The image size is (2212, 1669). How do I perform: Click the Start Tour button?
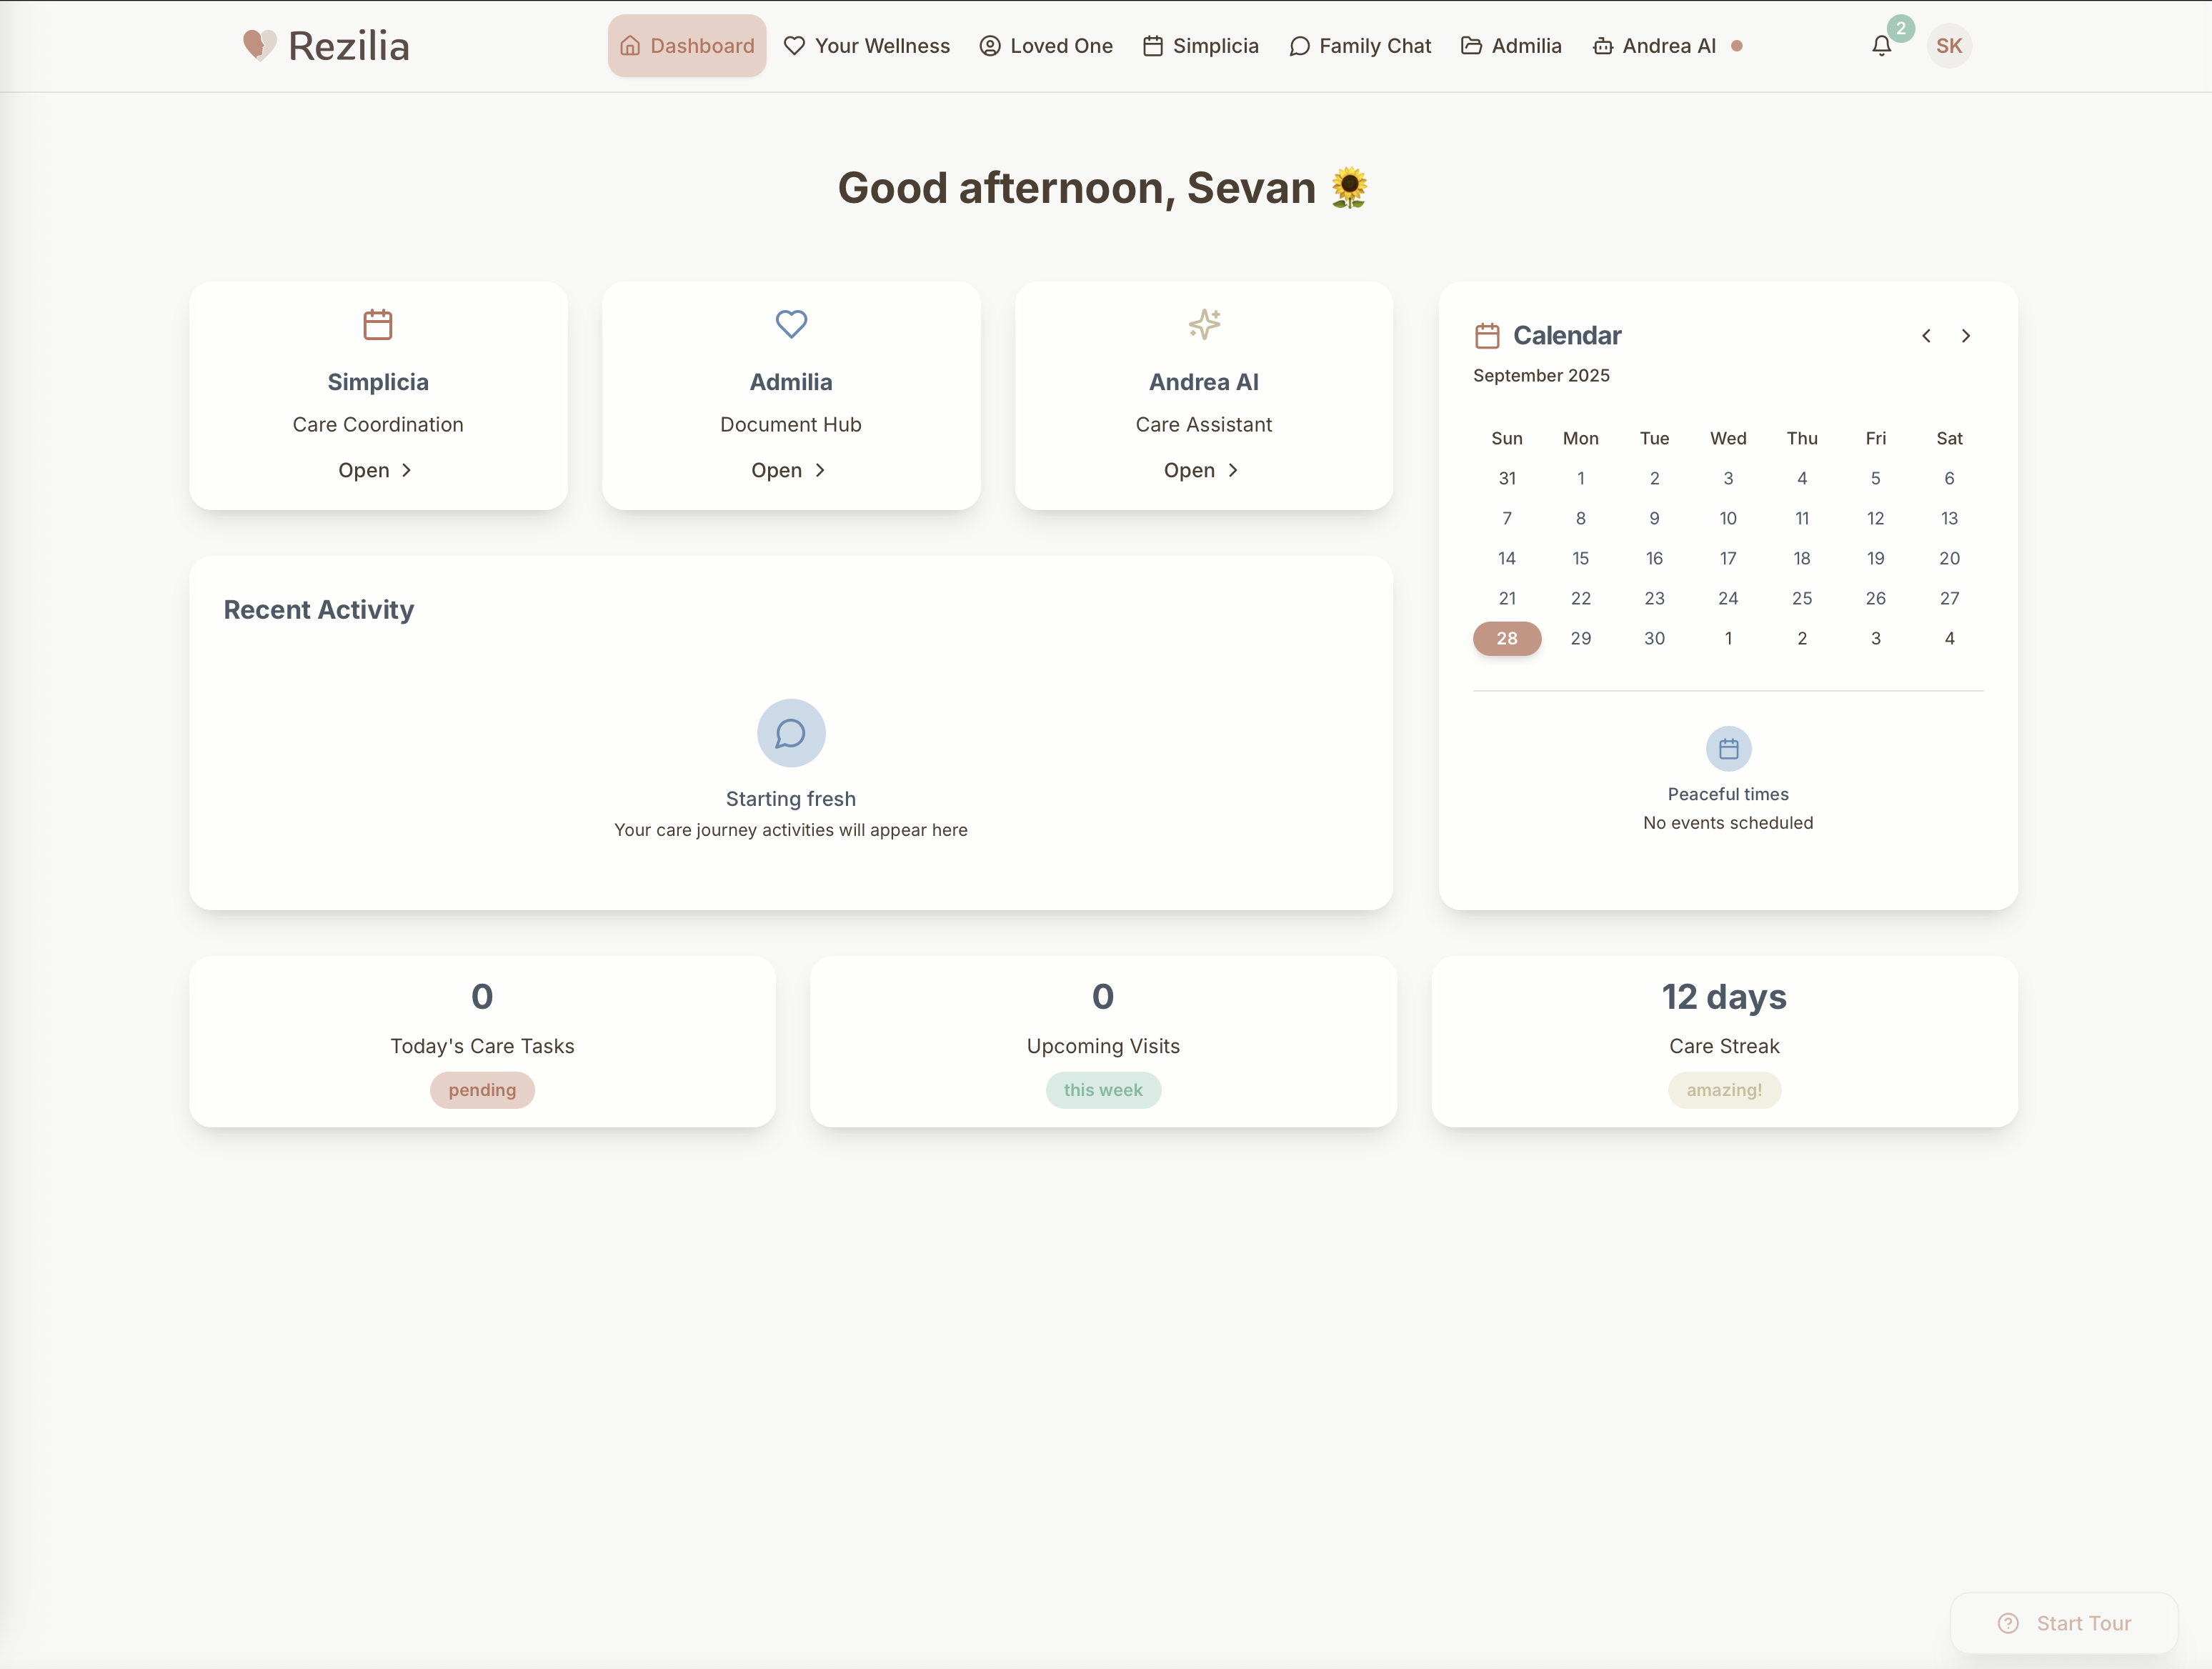pyautogui.click(x=2064, y=1623)
